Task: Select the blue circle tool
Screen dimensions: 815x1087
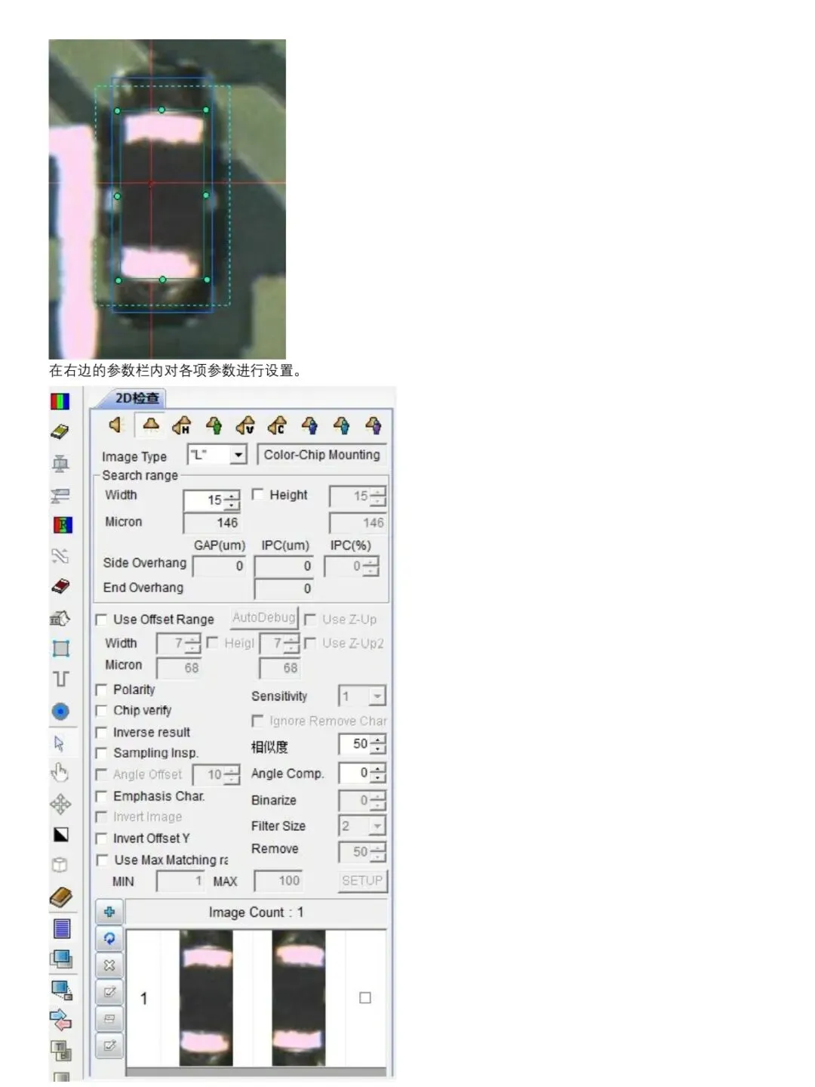Action: click(60, 711)
